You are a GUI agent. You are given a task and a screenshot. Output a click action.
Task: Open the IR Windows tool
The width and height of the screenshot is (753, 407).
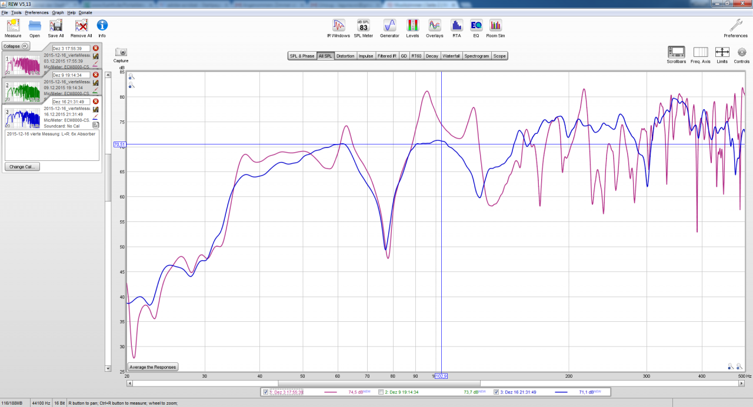coord(338,25)
